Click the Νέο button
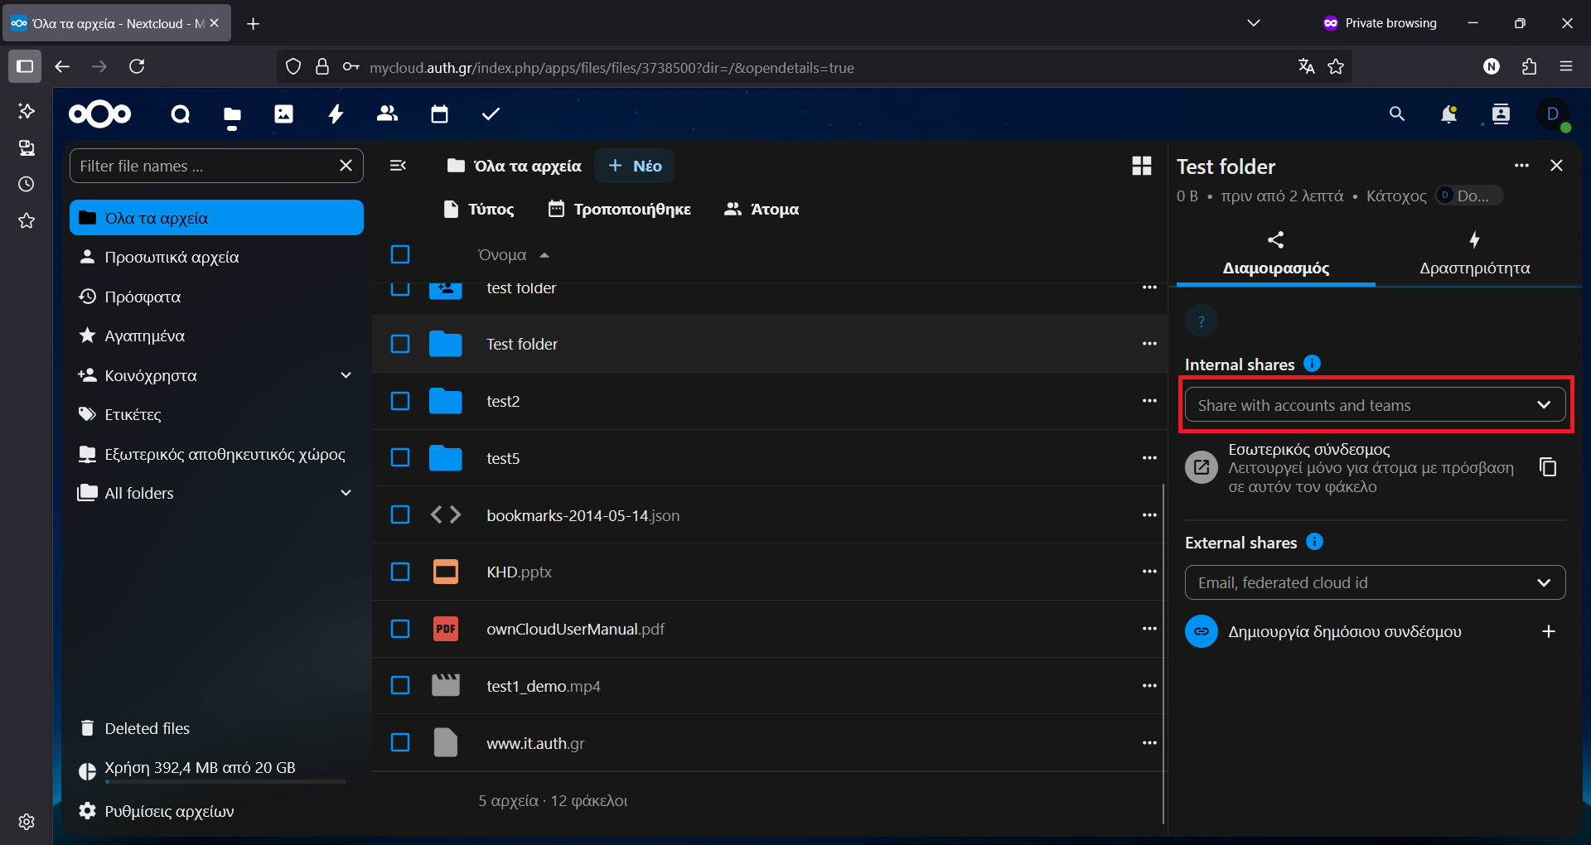1591x845 pixels. 635,167
